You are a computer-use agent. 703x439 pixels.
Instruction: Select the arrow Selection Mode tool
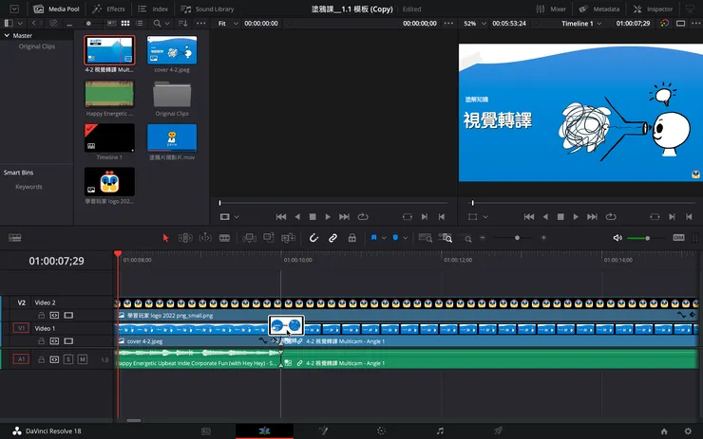tap(165, 238)
